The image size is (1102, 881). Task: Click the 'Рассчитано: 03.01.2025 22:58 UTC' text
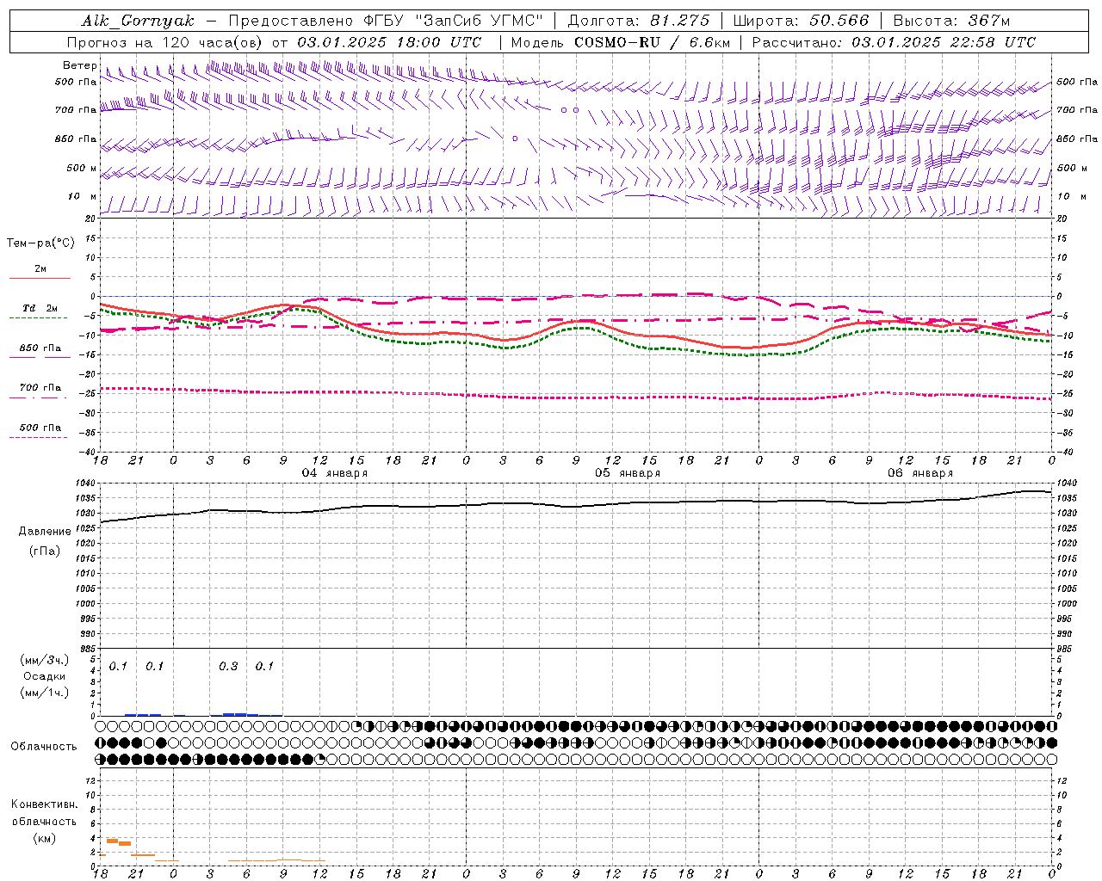894,42
